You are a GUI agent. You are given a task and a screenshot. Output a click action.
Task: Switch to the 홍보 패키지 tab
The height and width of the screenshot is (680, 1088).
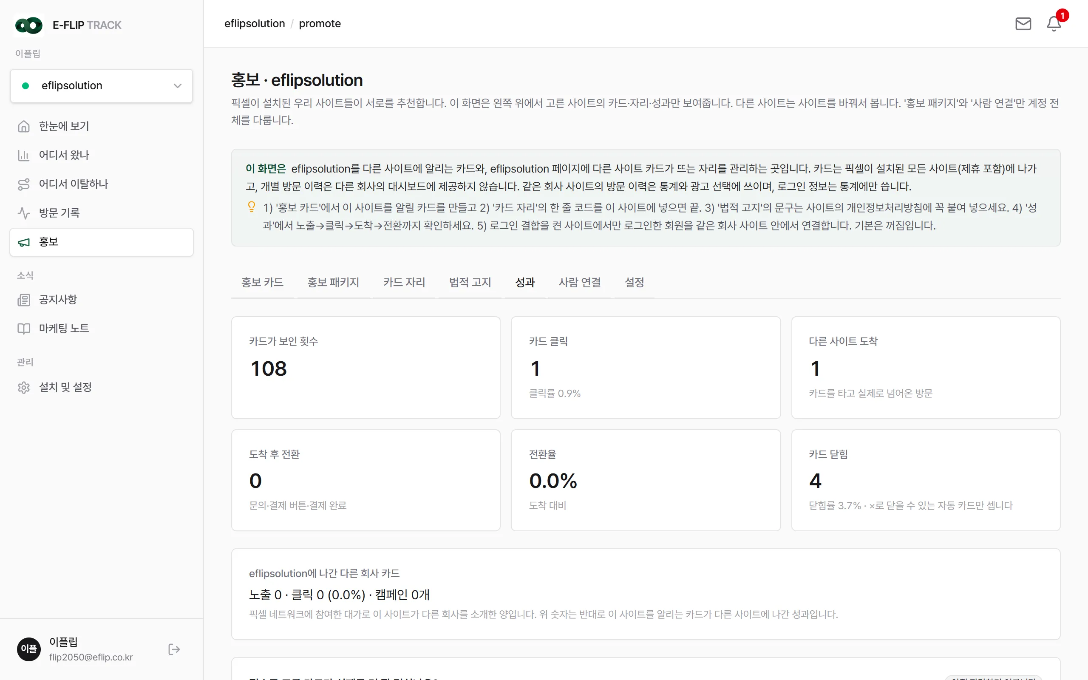coord(333,283)
